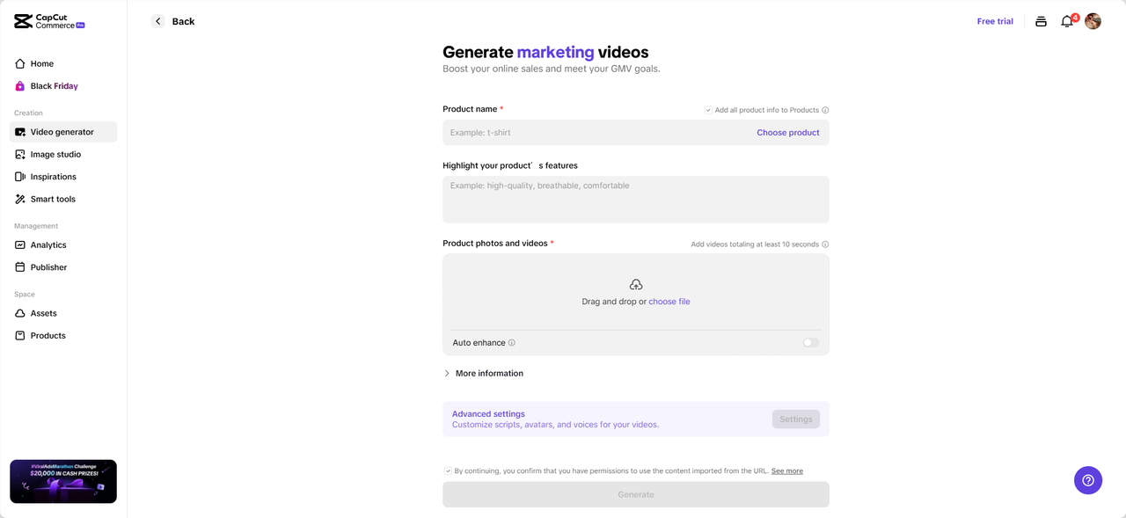Click the See more link

click(x=787, y=471)
